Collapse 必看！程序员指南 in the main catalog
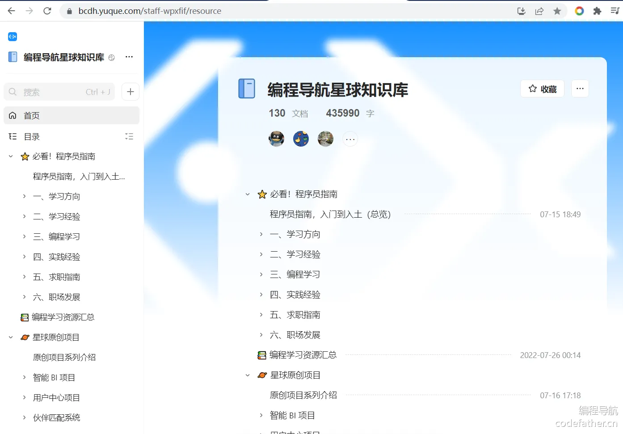 248,194
